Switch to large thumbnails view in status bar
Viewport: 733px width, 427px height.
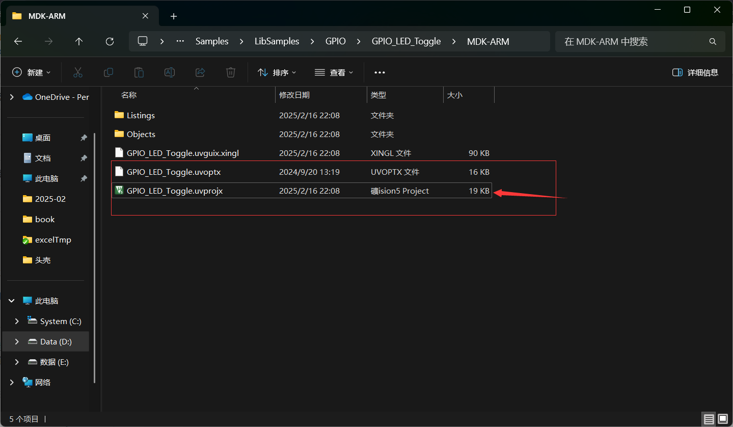(722, 419)
